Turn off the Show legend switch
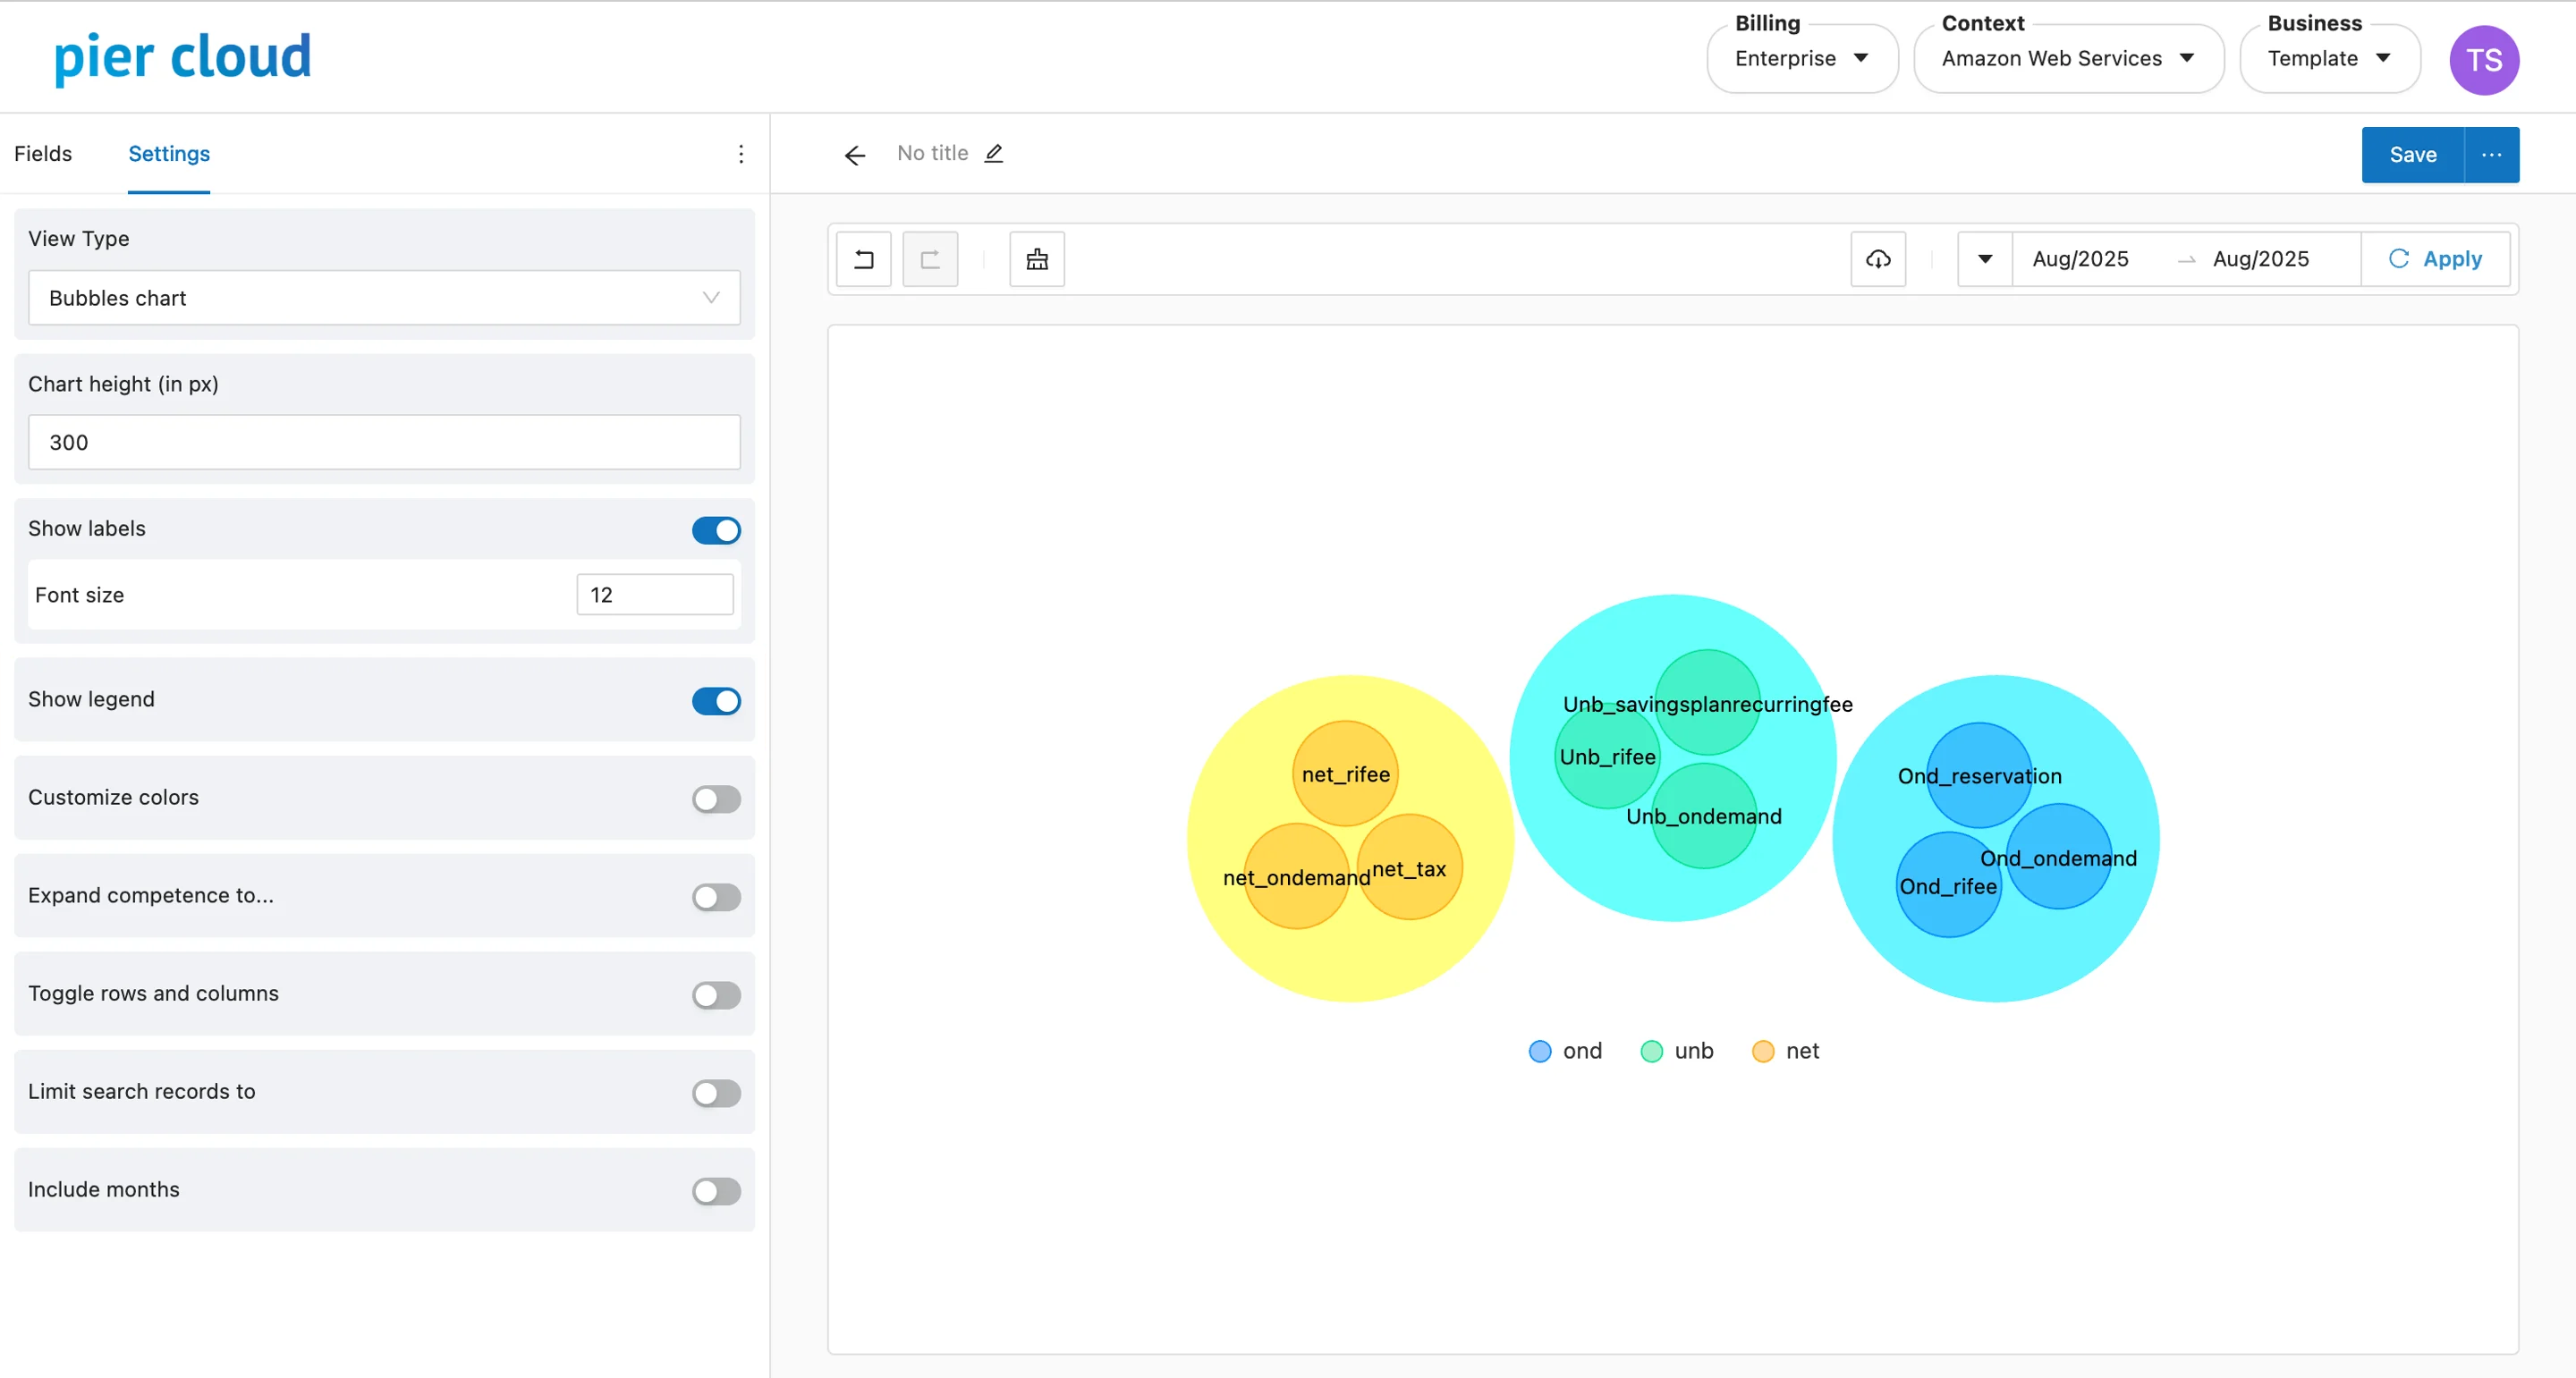 716,701
